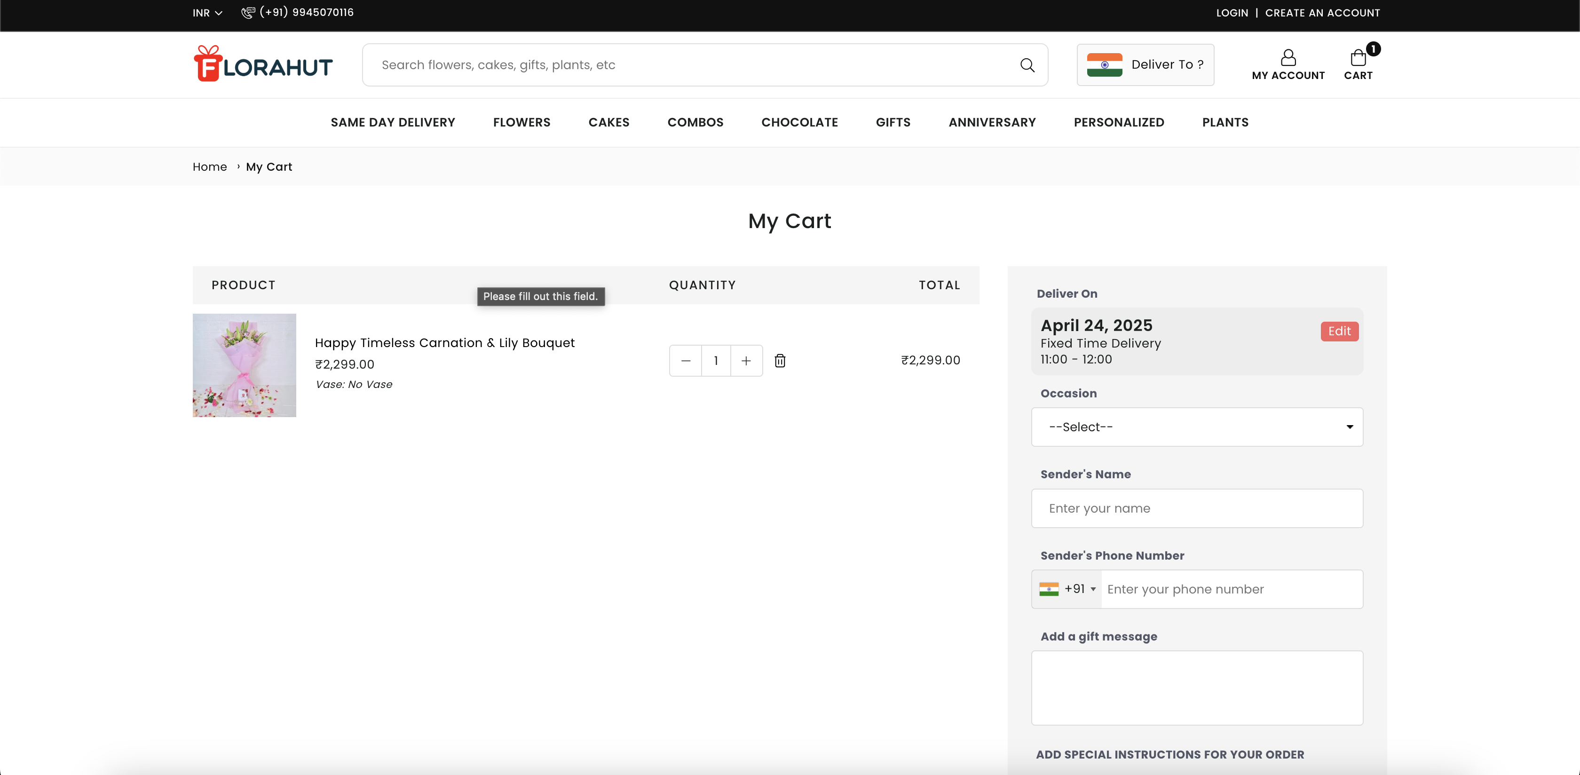Call the (+91) 9945070116 number link
The image size is (1580, 775).
(x=307, y=12)
